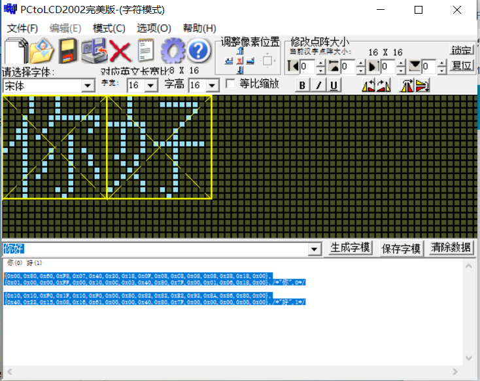Click the bottom edge offset input field
The height and width of the screenshot is (381, 480).
tap(429, 66)
